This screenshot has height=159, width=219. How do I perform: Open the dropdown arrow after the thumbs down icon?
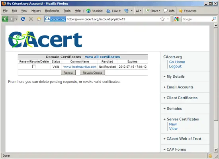click(131, 11)
